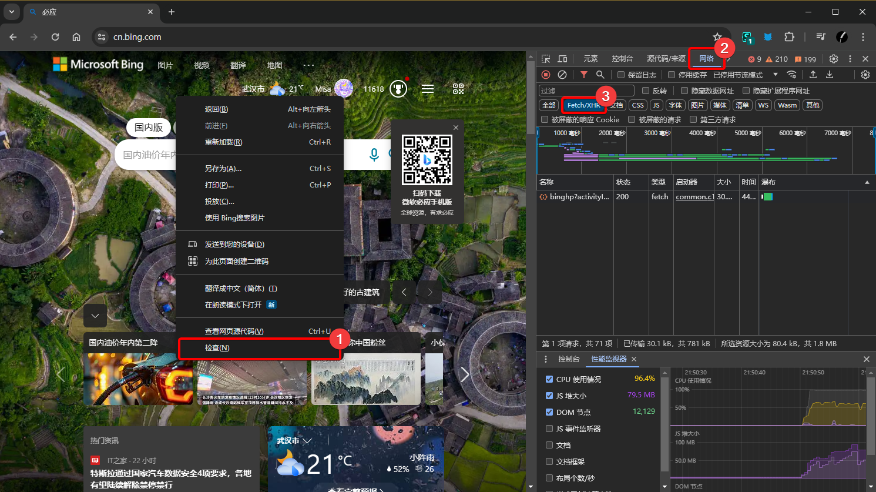The height and width of the screenshot is (492, 876).
Task: Expand the 武汉市 weather city dropdown
Action: (307, 440)
